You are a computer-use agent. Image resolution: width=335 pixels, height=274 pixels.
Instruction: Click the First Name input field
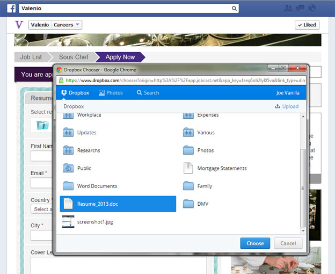click(x=42, y=156)
